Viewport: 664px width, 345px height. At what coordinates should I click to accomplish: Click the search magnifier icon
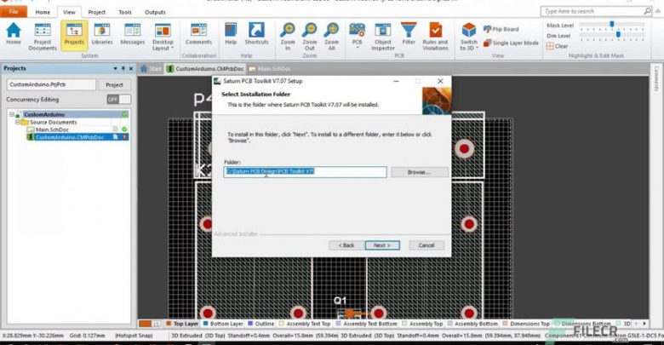click(648, 11)
